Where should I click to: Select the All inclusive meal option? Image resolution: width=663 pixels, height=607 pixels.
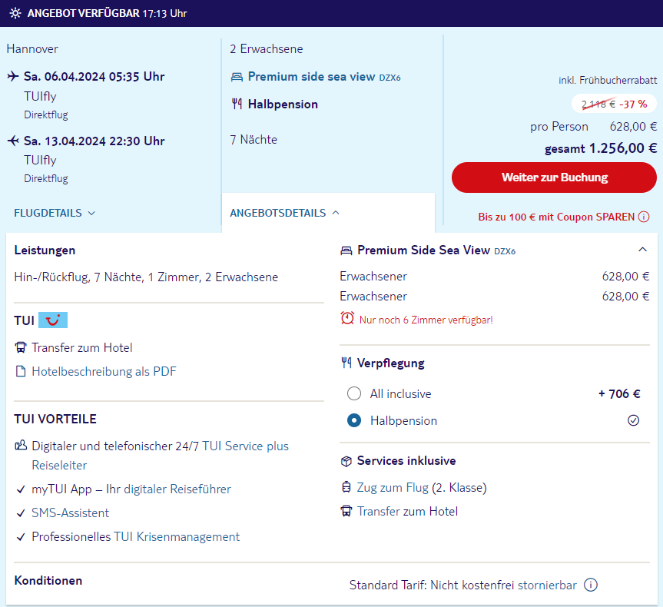tap(354, 394)
